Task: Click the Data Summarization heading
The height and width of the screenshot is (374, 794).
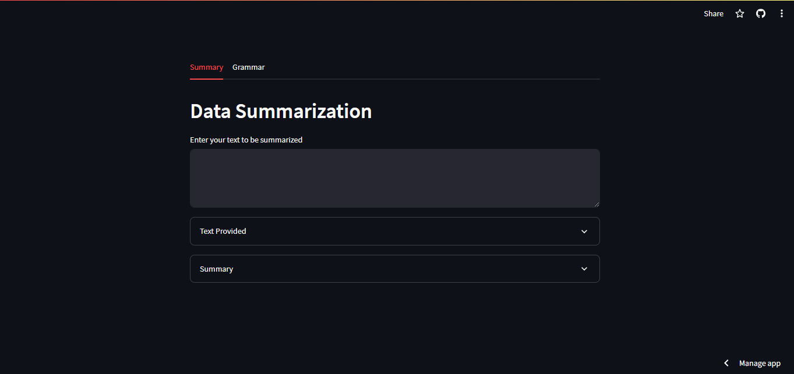Action: click(x=281, y=111)
